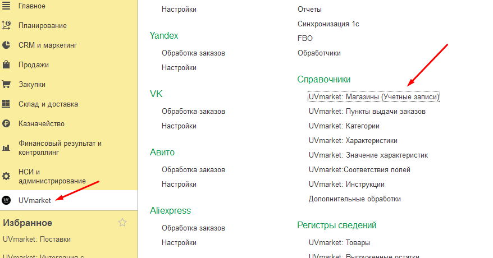
Task: Open Yandex Настройки
Action: 179,67
